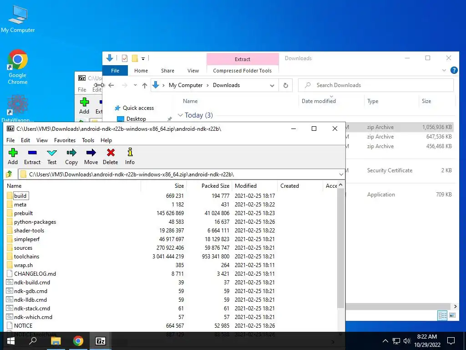This screenshot has height=350, width=466.
Task: Open File Explorer from the taskbar
Action: pos(56,341)
